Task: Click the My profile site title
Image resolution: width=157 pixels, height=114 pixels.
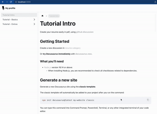Action: [10, 8]
